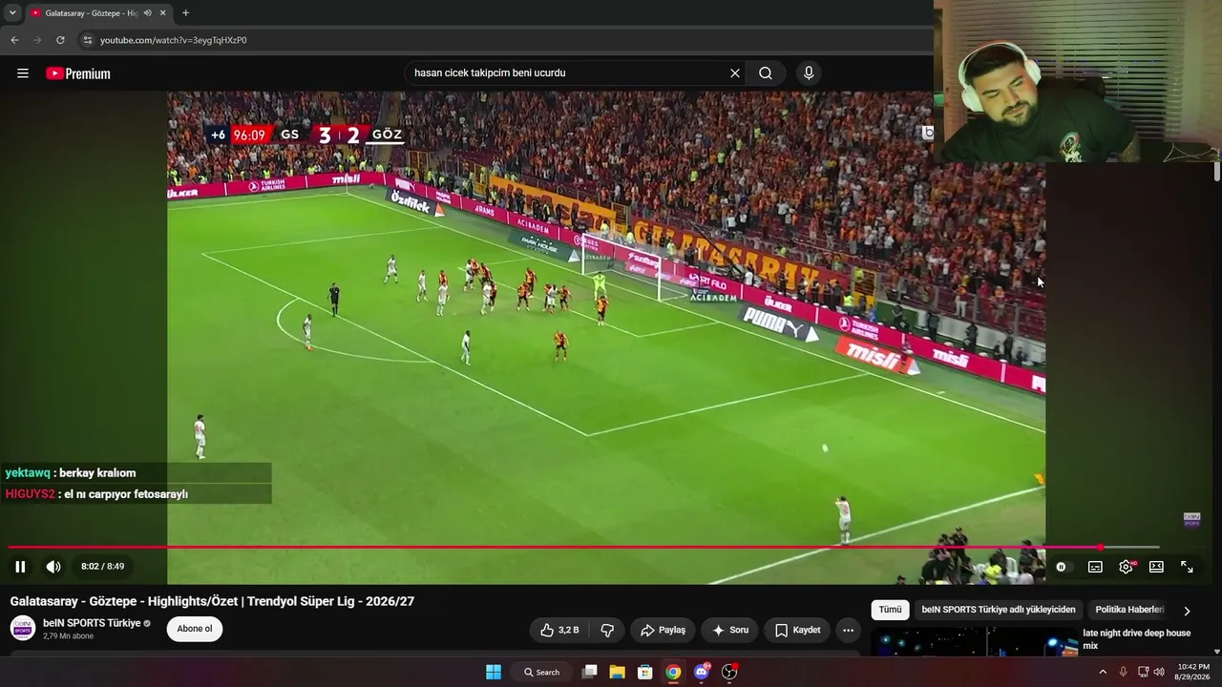The width and height of the screenshot is (1222, 687).
Task: Seek on the red video progress bar
Action: (583, 547)
